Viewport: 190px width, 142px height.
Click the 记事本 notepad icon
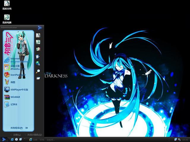pyautogui.click(x=7, y=104)
